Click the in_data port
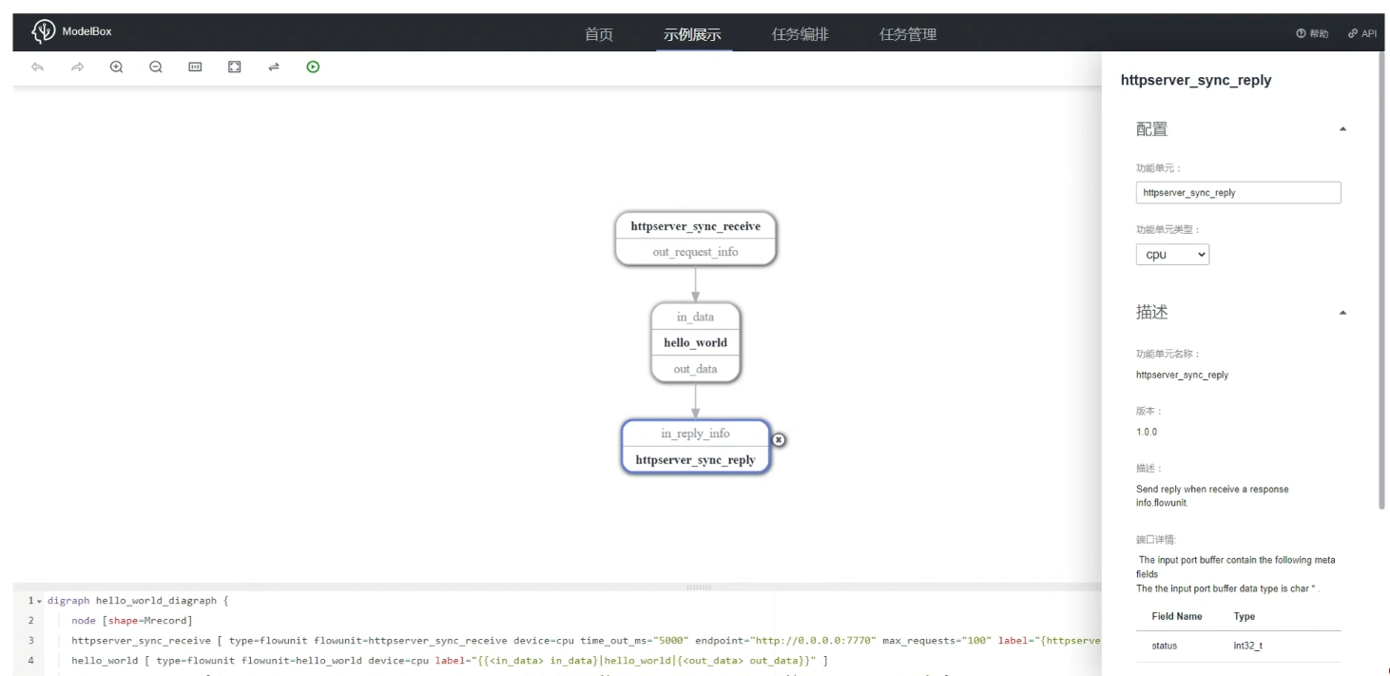Viewport: 1390px width, 676px height. click(695, 317)
